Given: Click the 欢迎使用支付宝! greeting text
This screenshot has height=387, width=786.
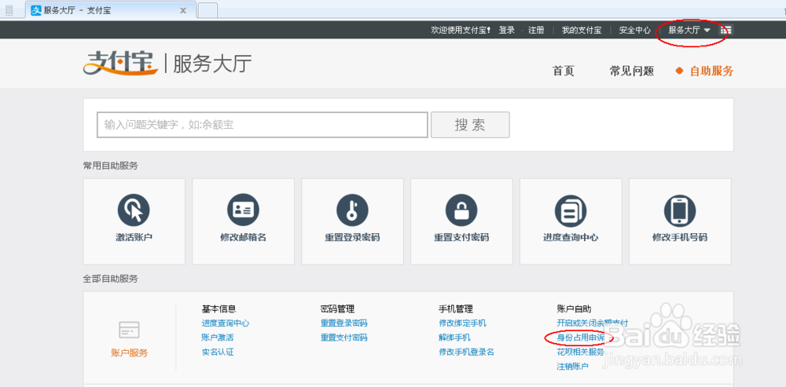Looking at the screenshot, I should pos(461,30).
